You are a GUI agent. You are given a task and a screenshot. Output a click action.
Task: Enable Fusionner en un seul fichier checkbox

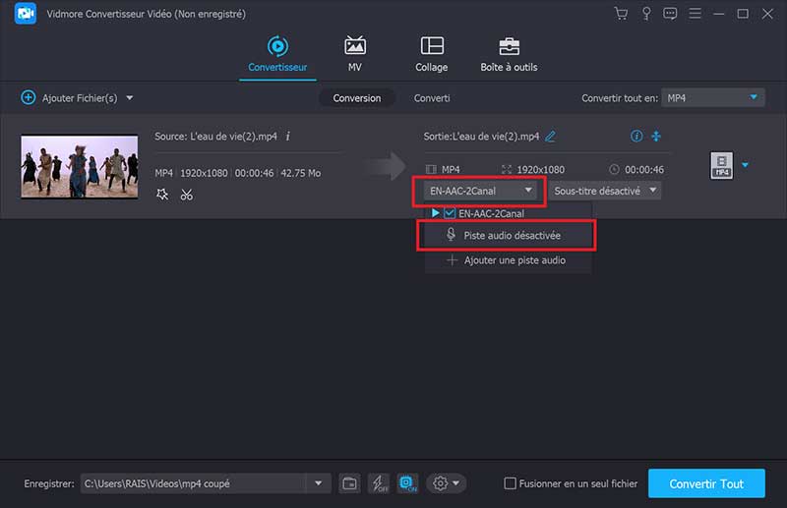(510, 483)
